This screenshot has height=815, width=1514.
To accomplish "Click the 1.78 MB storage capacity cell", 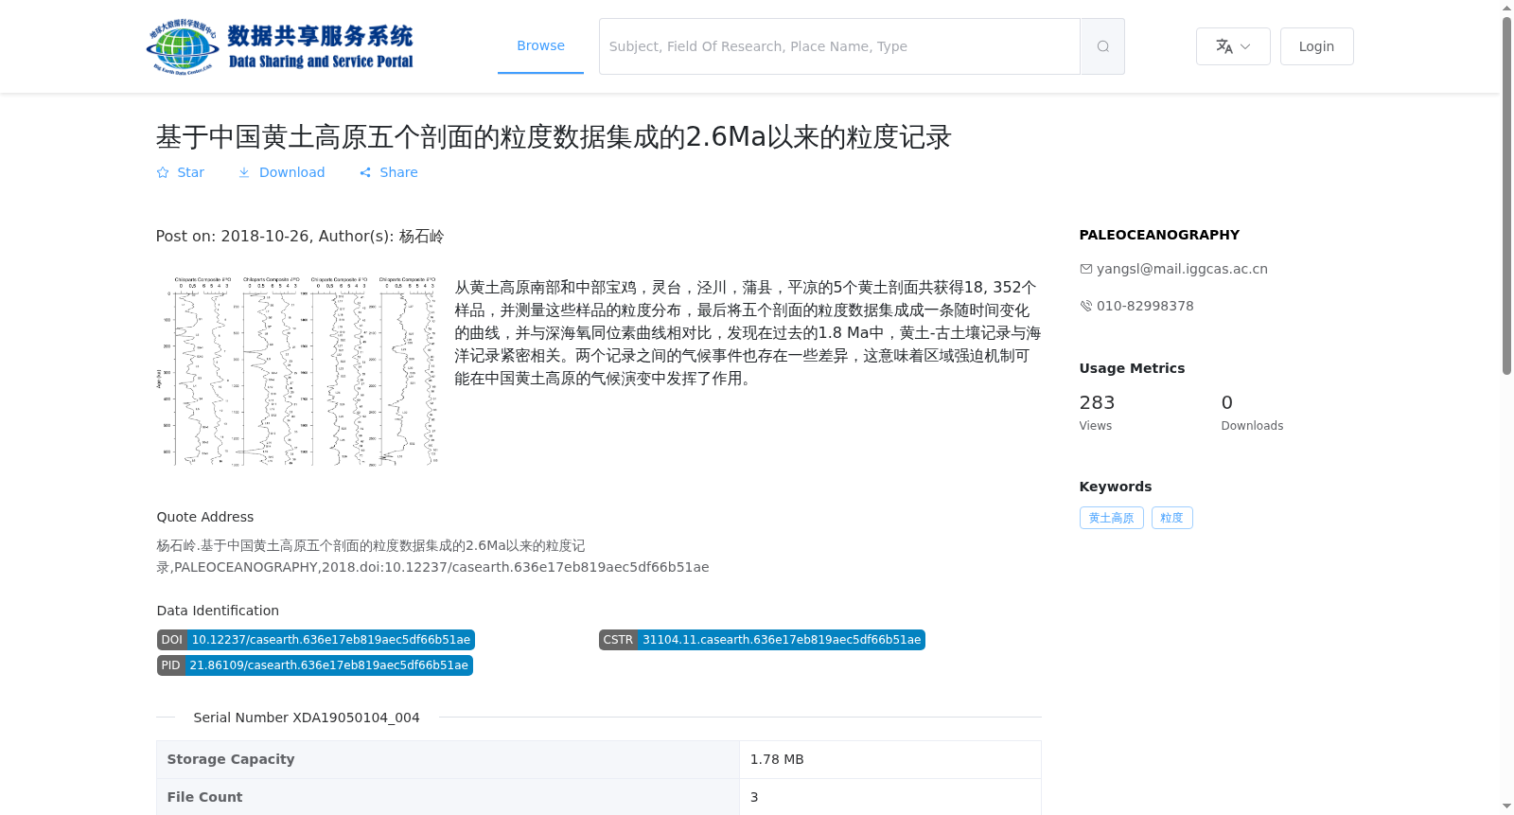I will [889, 759].
